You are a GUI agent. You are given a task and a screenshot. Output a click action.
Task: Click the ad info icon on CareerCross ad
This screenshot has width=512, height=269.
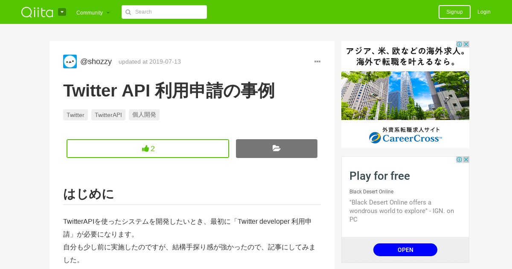tap(459, 44)
